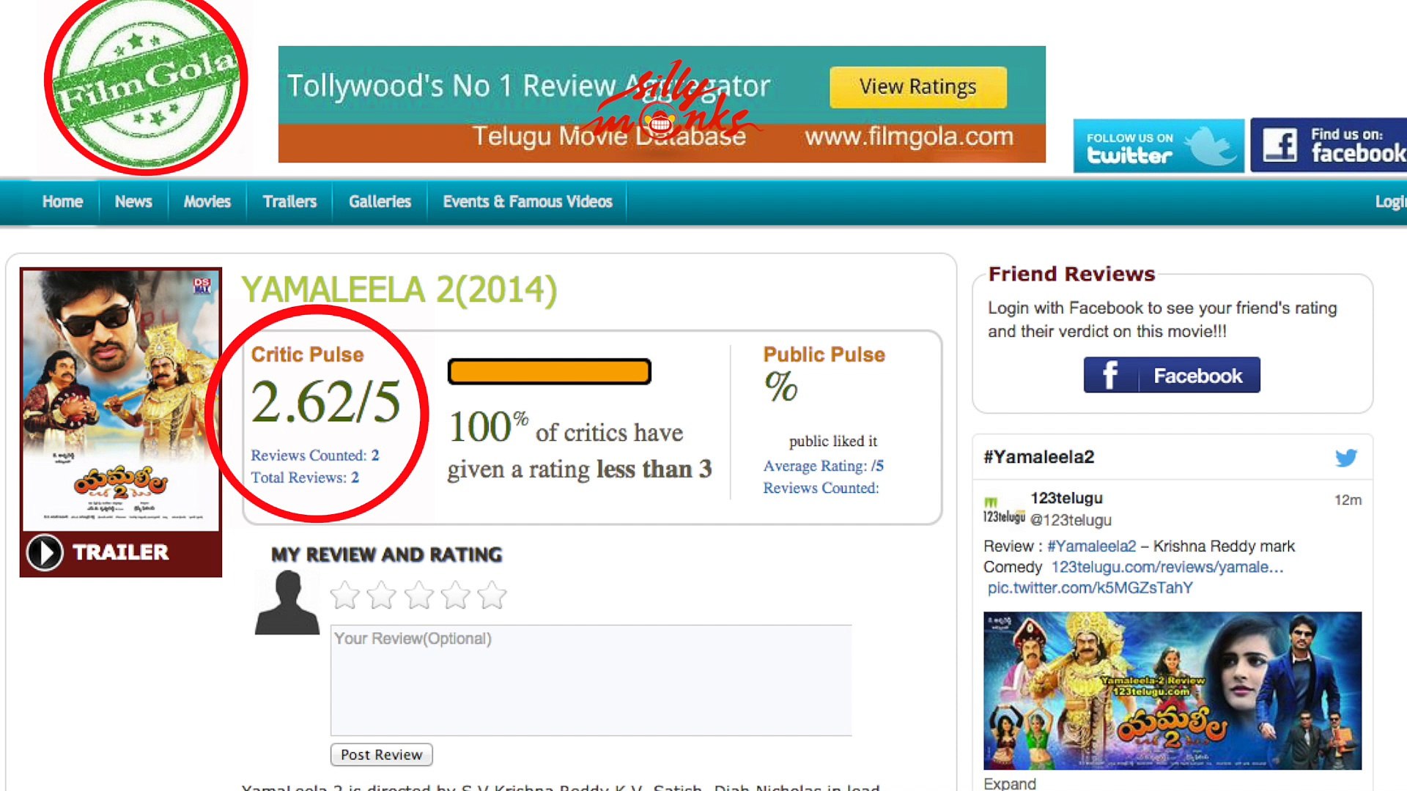This screenshot has width=1407, height=791.
Task: Select the first rating star
Action: tap(345, 595)
